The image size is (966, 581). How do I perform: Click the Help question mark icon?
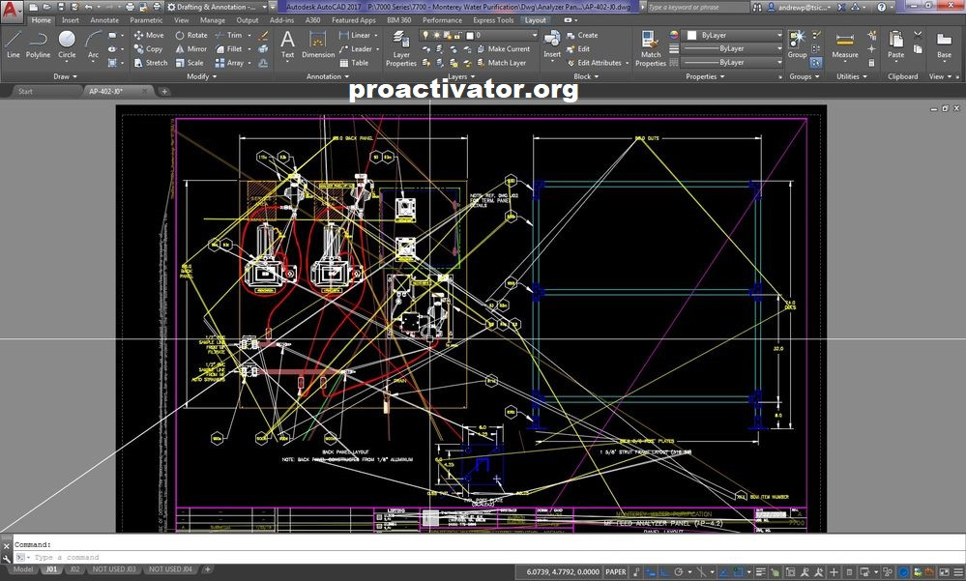point(882,7)
